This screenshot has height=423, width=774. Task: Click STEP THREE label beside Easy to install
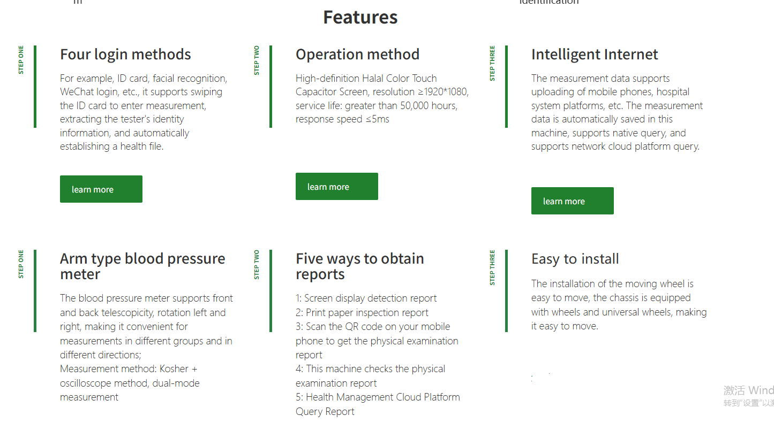click(x=492, y=267)
